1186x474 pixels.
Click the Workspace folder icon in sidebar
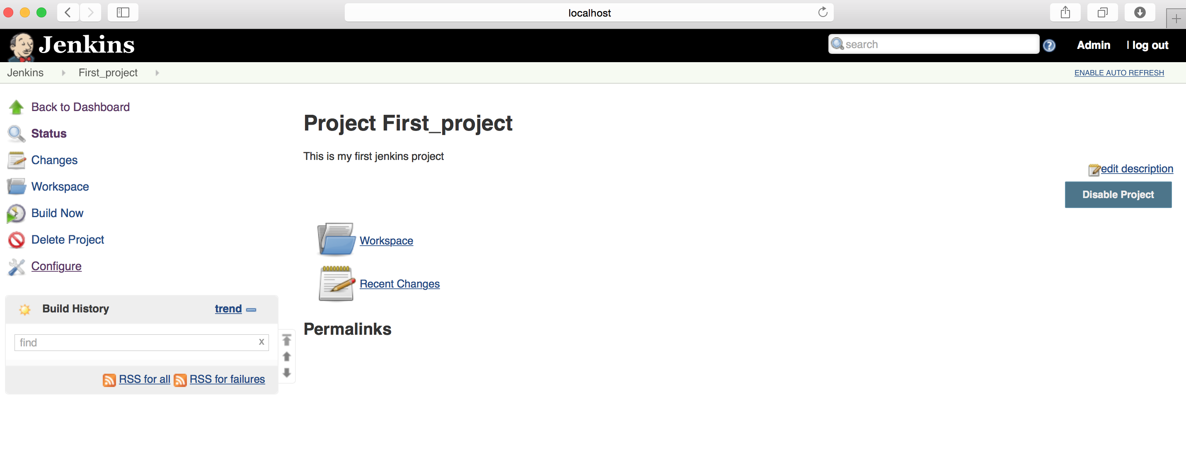click(x=17, y=187)
